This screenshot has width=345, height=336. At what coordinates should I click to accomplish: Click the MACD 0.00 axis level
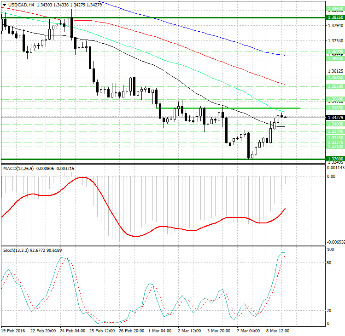coord(331,177)
